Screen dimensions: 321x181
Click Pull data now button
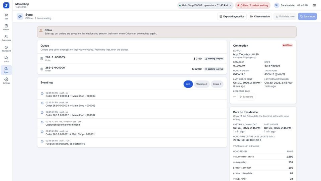point(285,16)
